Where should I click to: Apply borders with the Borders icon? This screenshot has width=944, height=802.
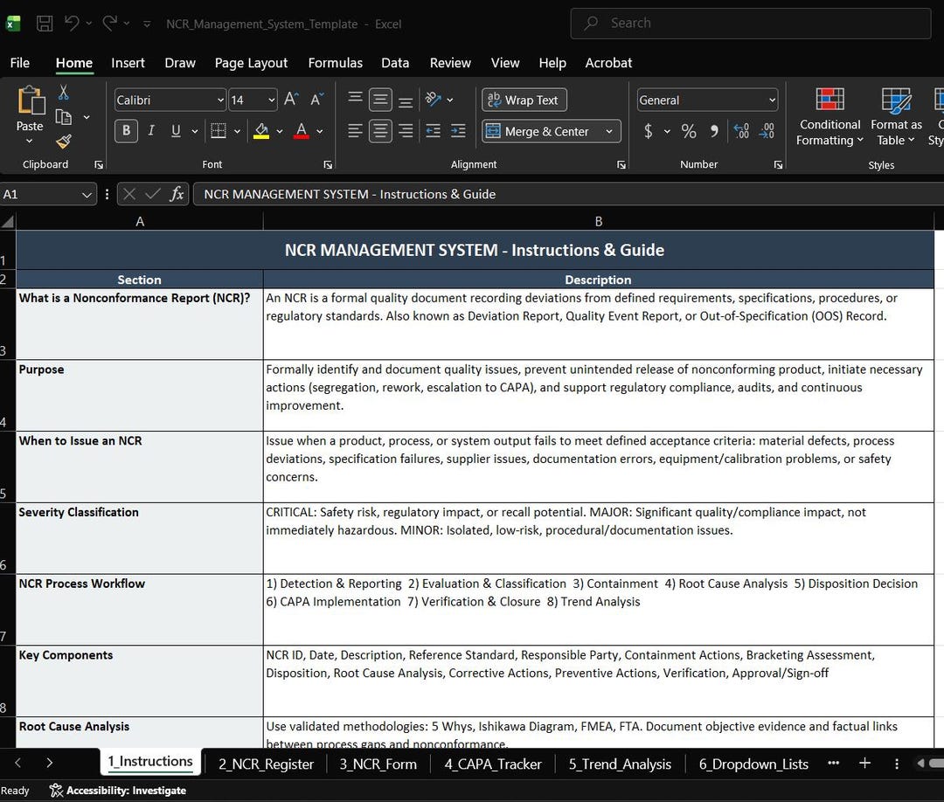pos(218,130)
